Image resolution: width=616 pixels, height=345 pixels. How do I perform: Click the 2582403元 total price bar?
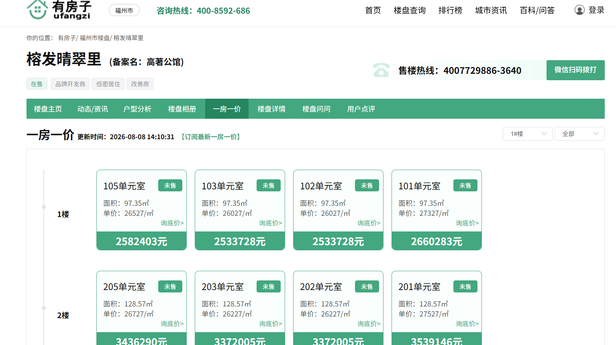pyautogui.click(x=142, y=241)
